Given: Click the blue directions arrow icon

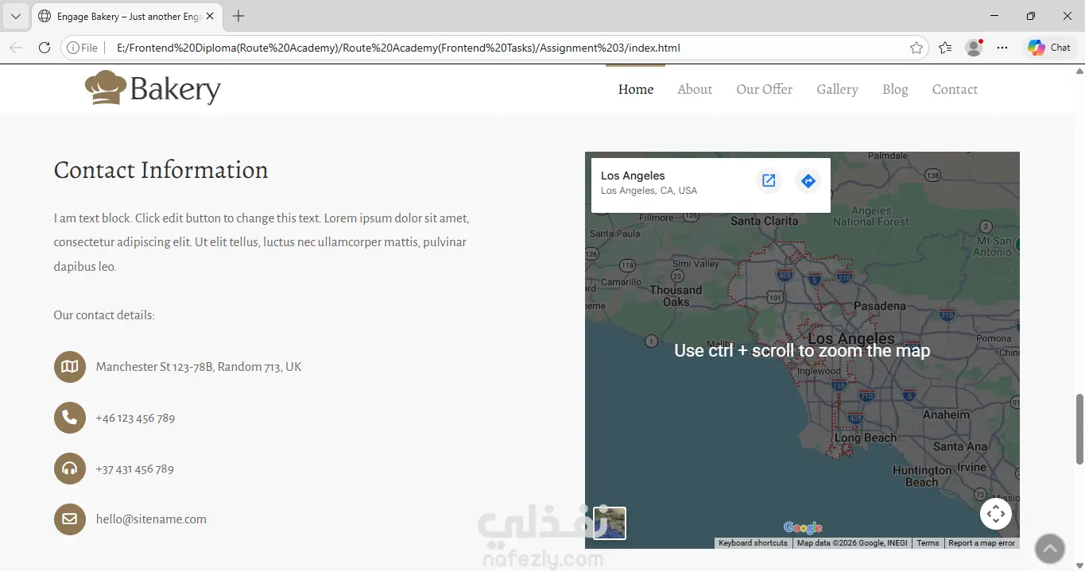Looking at the screenshot, I should (808, 181).
